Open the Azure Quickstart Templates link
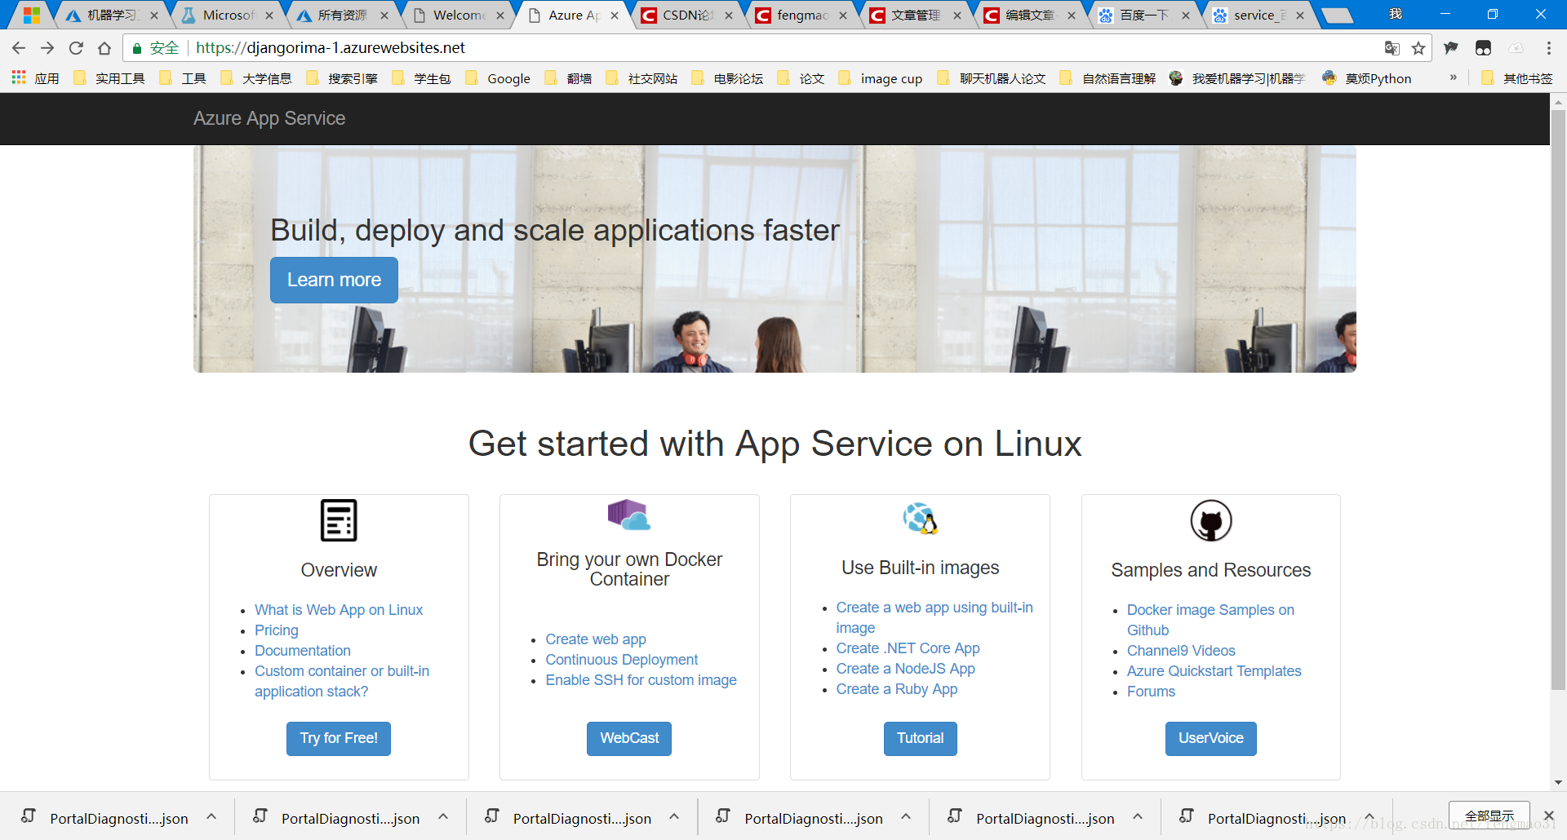The width and height of the screenshot is (1567, 840). 1214,671
